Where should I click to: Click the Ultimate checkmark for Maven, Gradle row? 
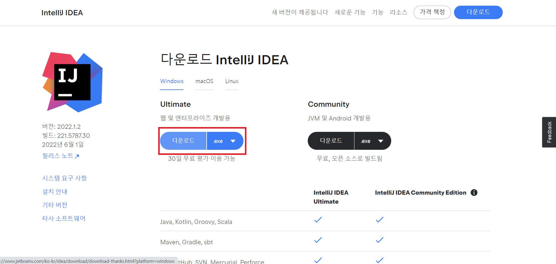[318, 240]
